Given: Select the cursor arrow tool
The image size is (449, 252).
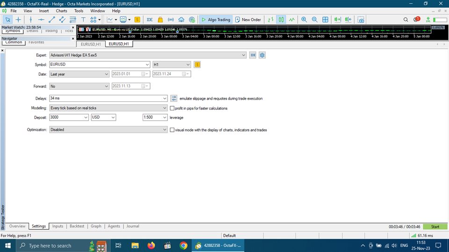Looking at the screenshot, I should point(8,20).
